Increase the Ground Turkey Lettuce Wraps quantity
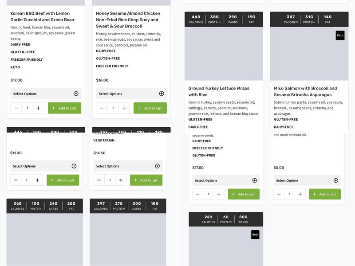Viewport: 355px width, 266px height. click(219, 194)
